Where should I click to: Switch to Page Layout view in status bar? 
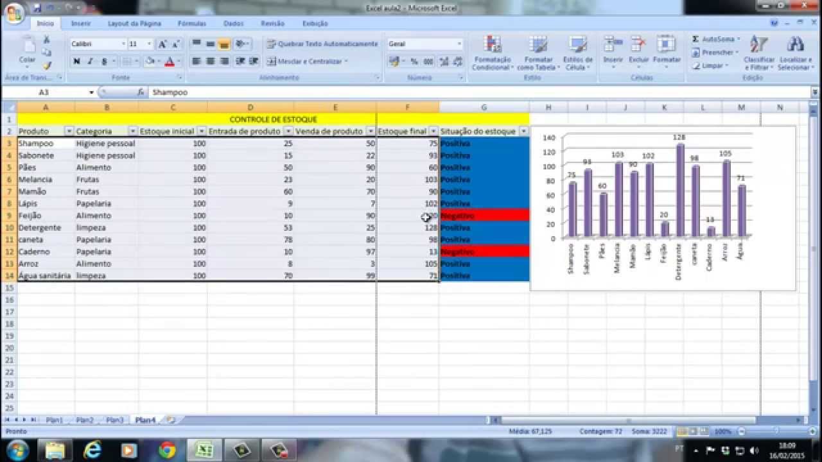tap(693, 432)
